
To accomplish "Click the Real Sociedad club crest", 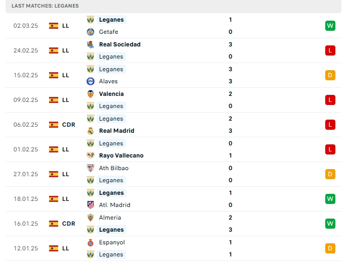I will [x=90, y=44].
